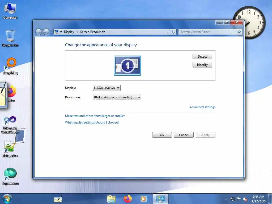Select the Microsoft Visual Studio desktop shortcut

click(x=10, y=125)
